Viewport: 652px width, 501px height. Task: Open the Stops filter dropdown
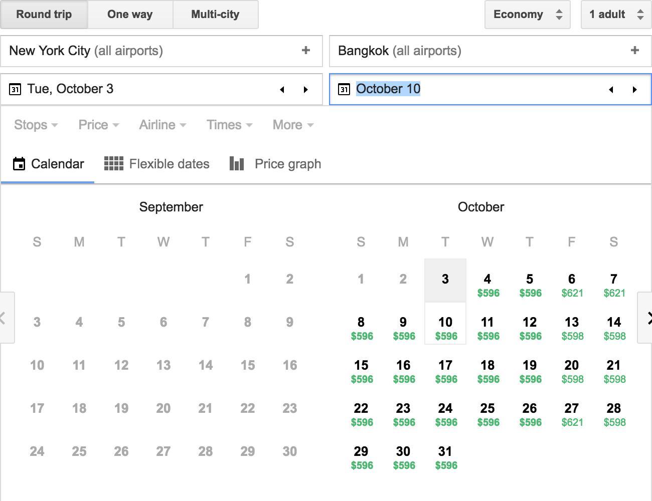pyautogui.click(x=36, y=125)
